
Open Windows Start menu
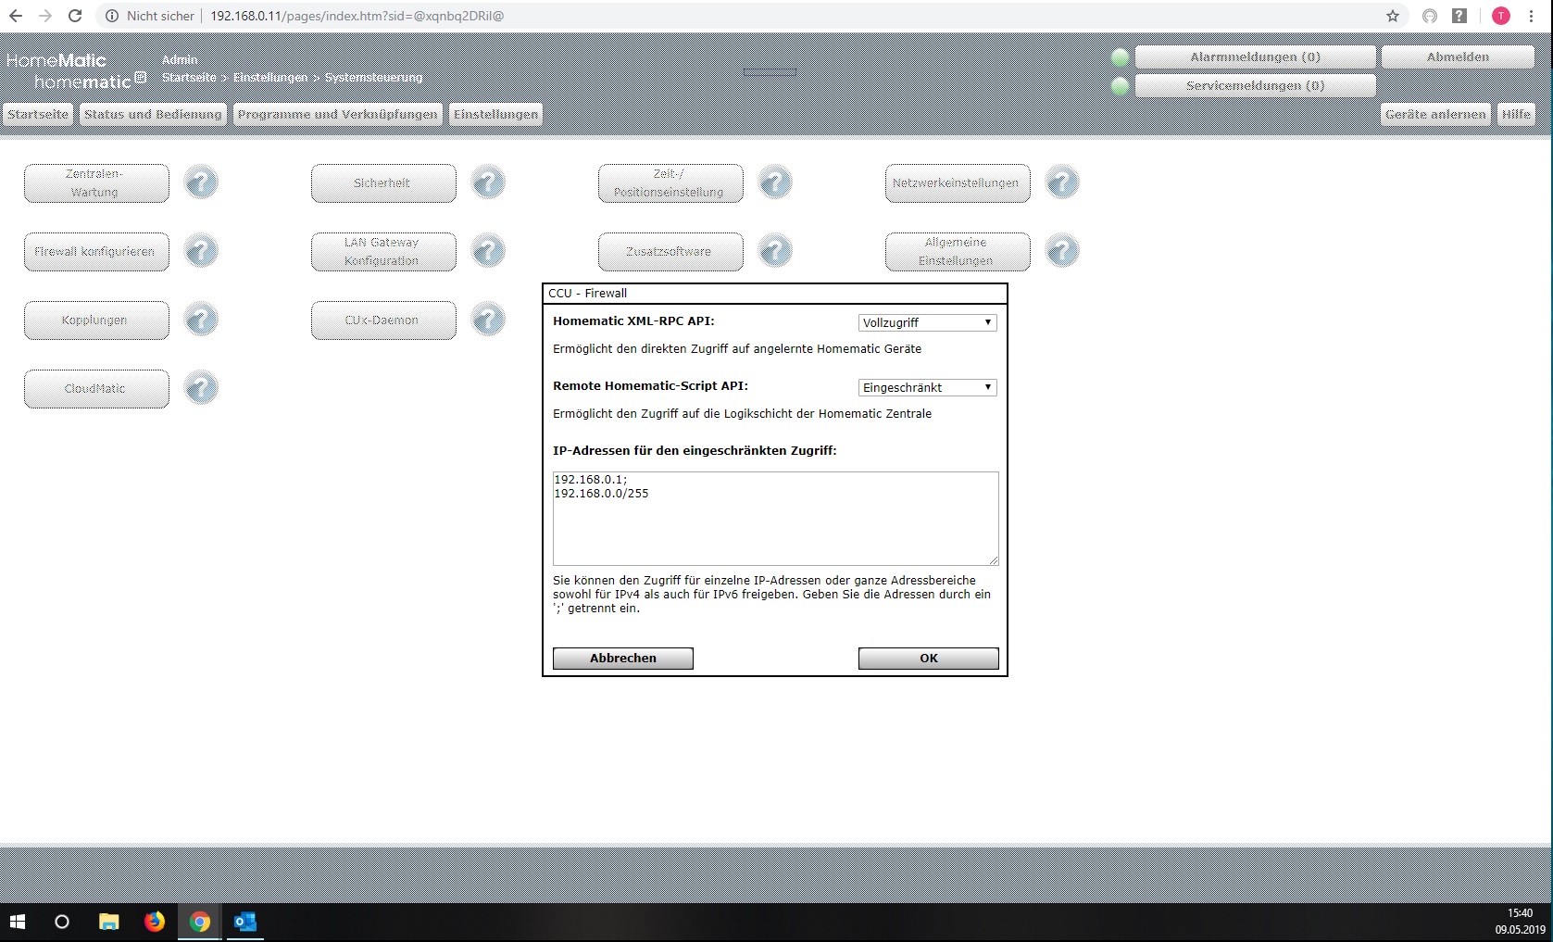coord(17,922)
